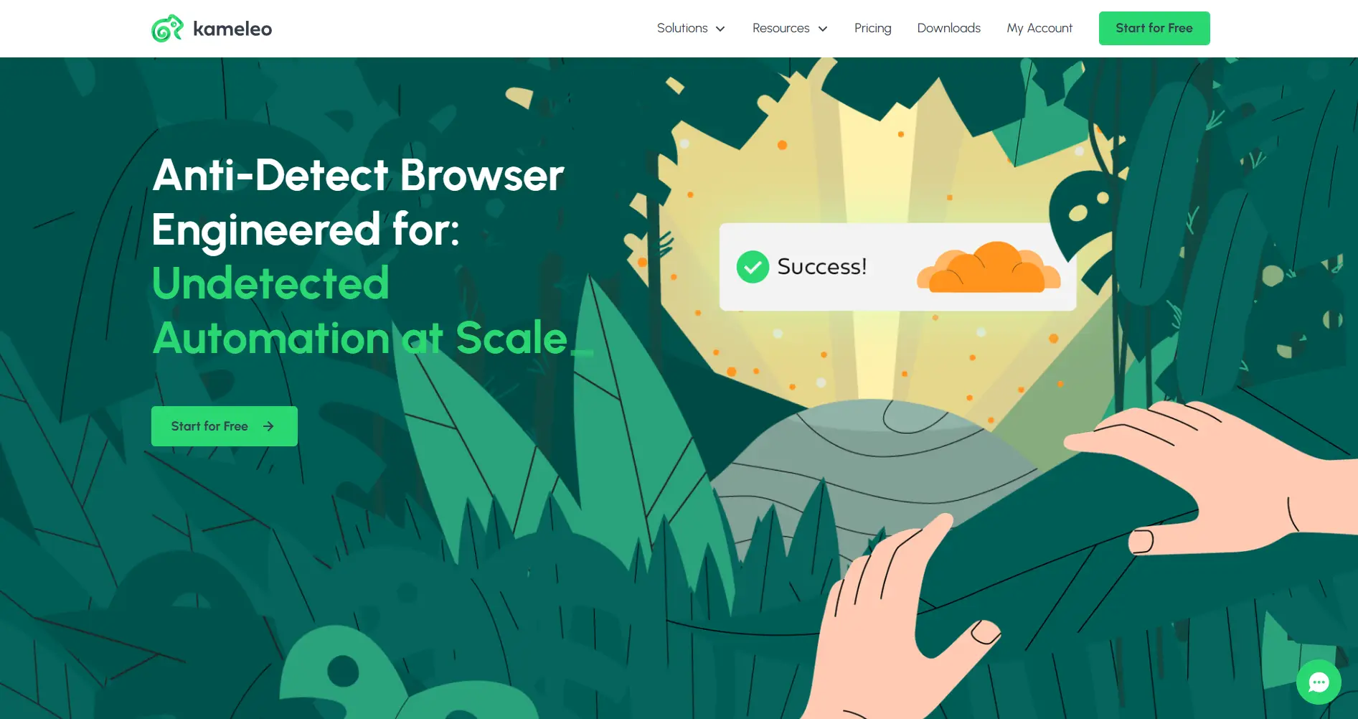Open the Solutions menu
Image resolution: width=1358 pixels, height=719 pixels.
(x=691, y=28)
